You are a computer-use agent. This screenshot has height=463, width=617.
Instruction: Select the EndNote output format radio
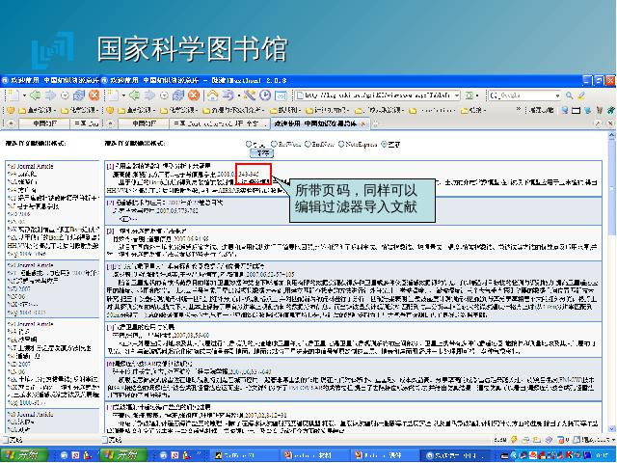coord(308,144)
